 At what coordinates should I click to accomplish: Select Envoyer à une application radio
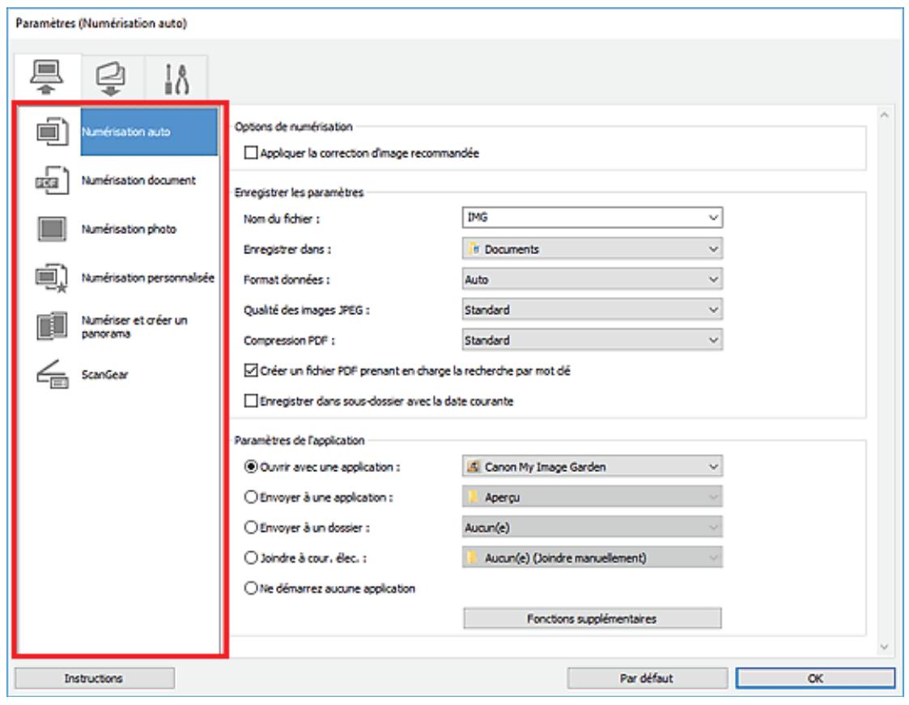coord(250,497)
